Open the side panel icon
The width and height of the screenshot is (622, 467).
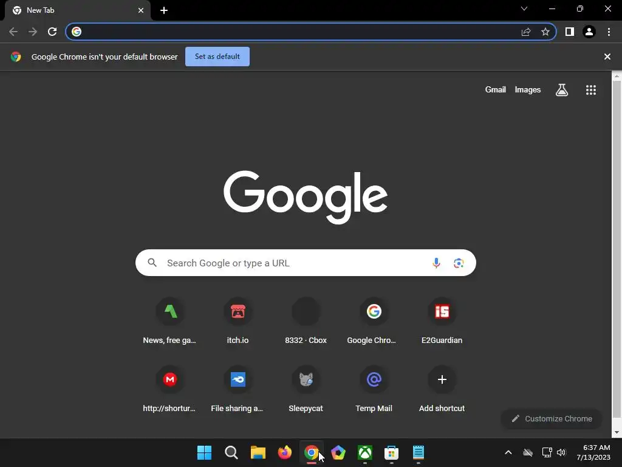click(x=570, y=32)
